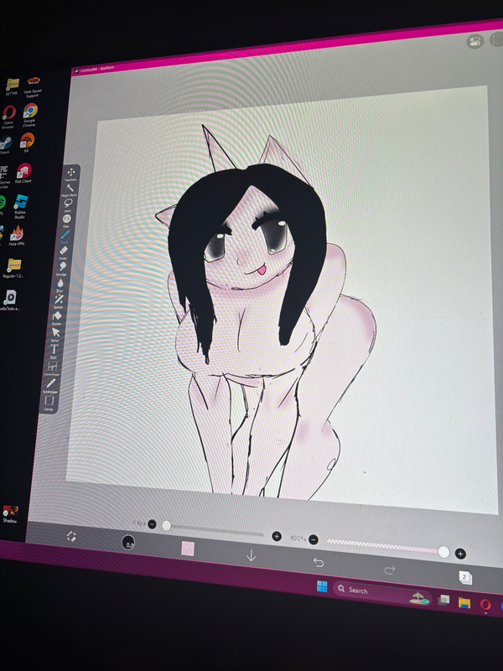Open Task View on taskbar

tap(443, 600)
